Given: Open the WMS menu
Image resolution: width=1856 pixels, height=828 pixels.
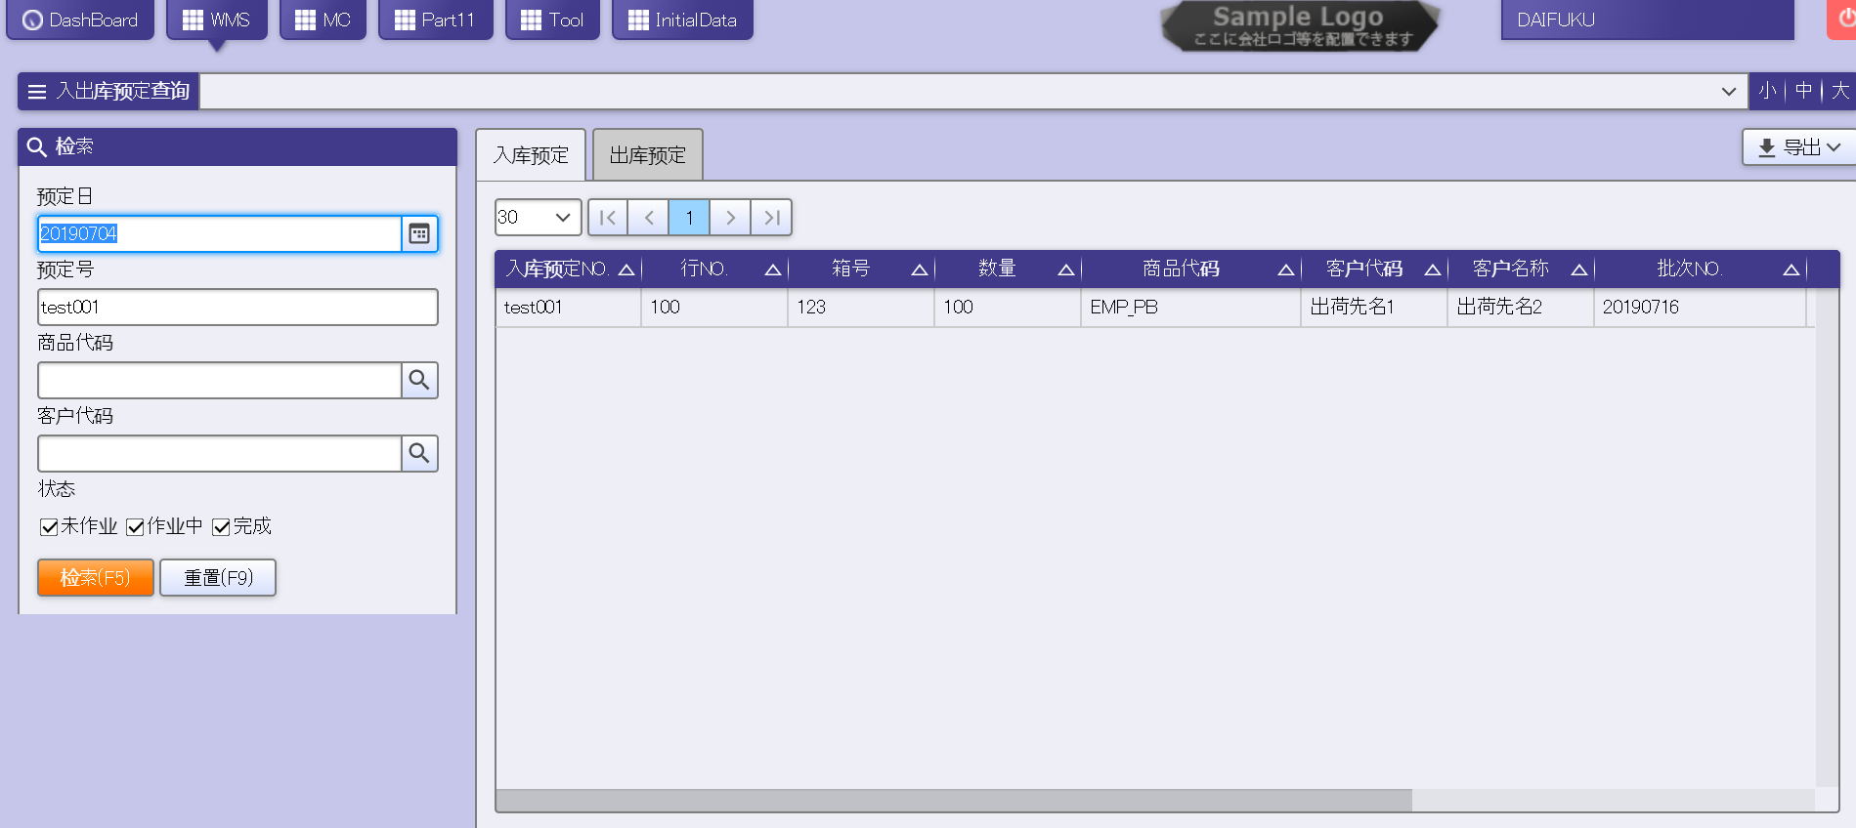Looking at the screenshot, I should pyautogui.click(x=217, y=20).
